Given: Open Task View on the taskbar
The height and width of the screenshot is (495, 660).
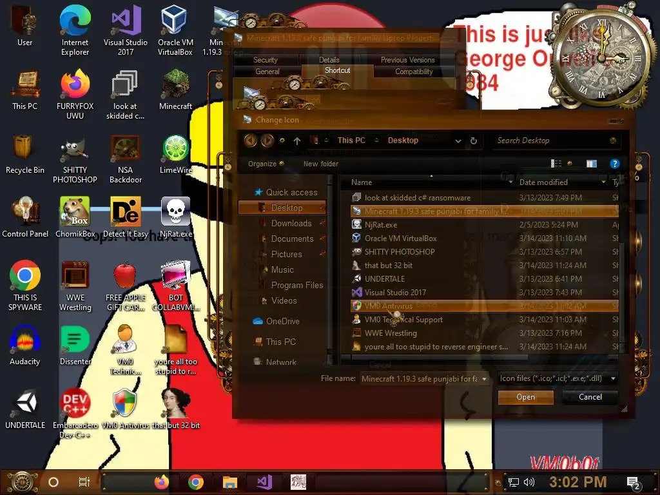Looking at the screenshot, I should click(84, 482).
